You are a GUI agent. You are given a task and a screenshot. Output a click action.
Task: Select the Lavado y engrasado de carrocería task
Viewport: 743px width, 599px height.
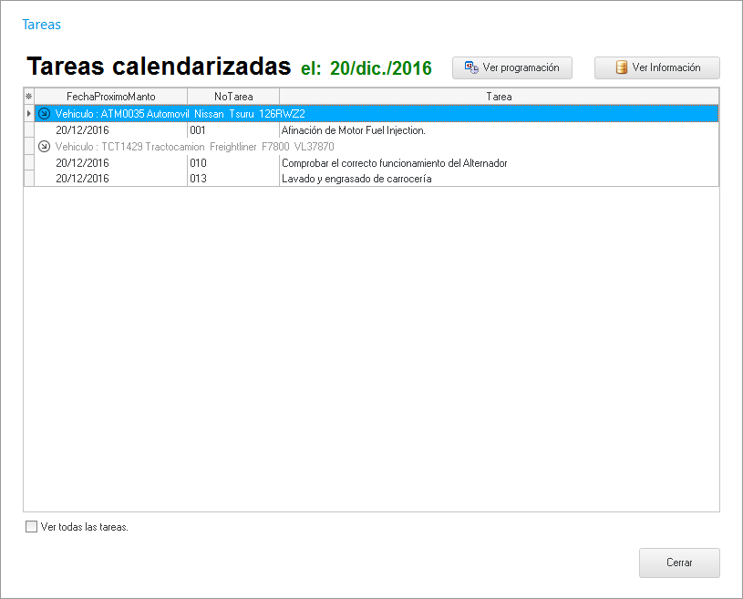pos(356,179)
